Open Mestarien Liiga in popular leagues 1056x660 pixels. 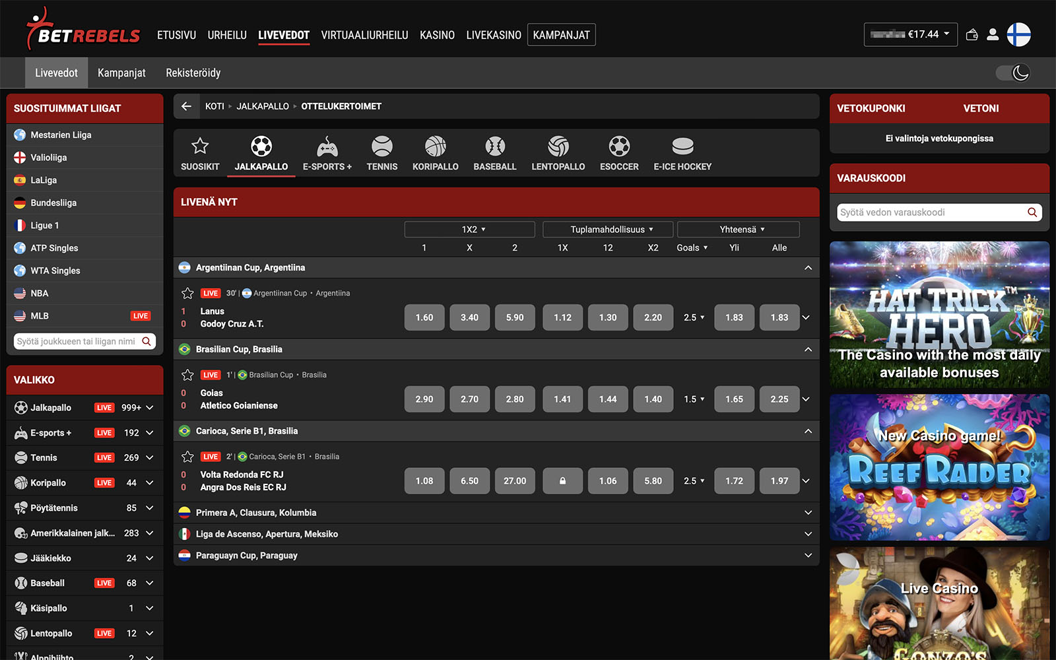point(61,135)
